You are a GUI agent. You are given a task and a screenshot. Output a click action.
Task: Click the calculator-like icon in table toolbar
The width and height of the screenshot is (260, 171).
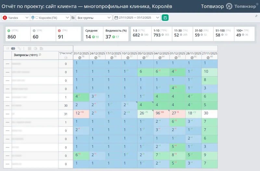30,49
